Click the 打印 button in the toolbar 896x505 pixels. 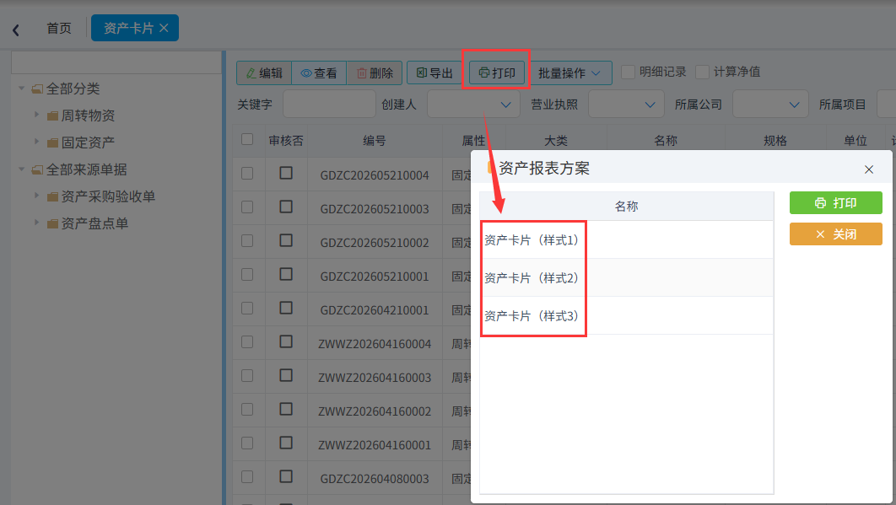point(497,73)
